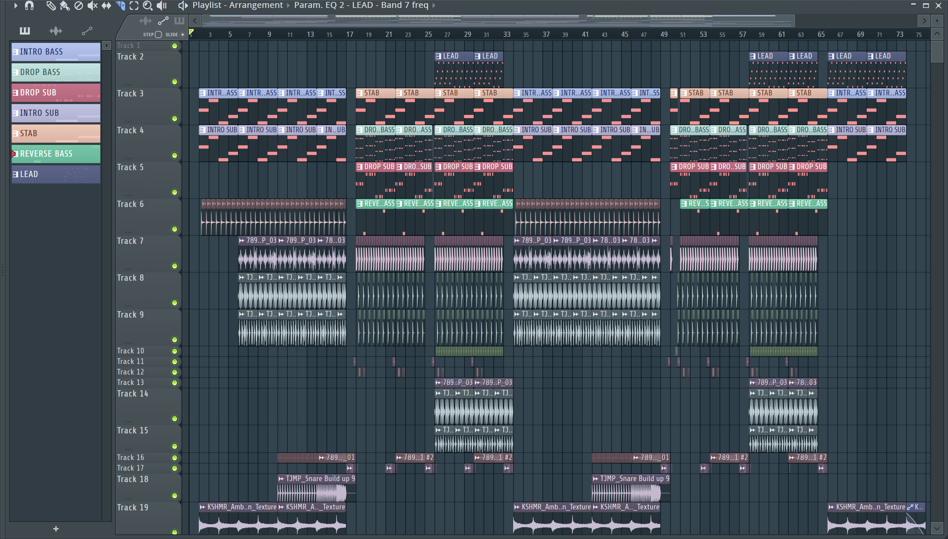Screen dimensions: 948x539
Task: Select the LEAD pattern in picker
Action: click(56, 174)
